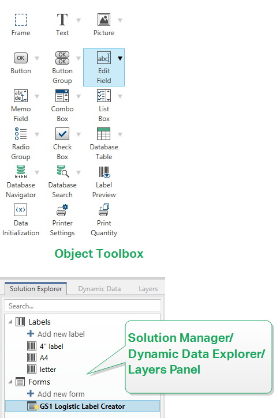280x418 pixels.
Task: Choose the Picture object tool
Action: 104,25
